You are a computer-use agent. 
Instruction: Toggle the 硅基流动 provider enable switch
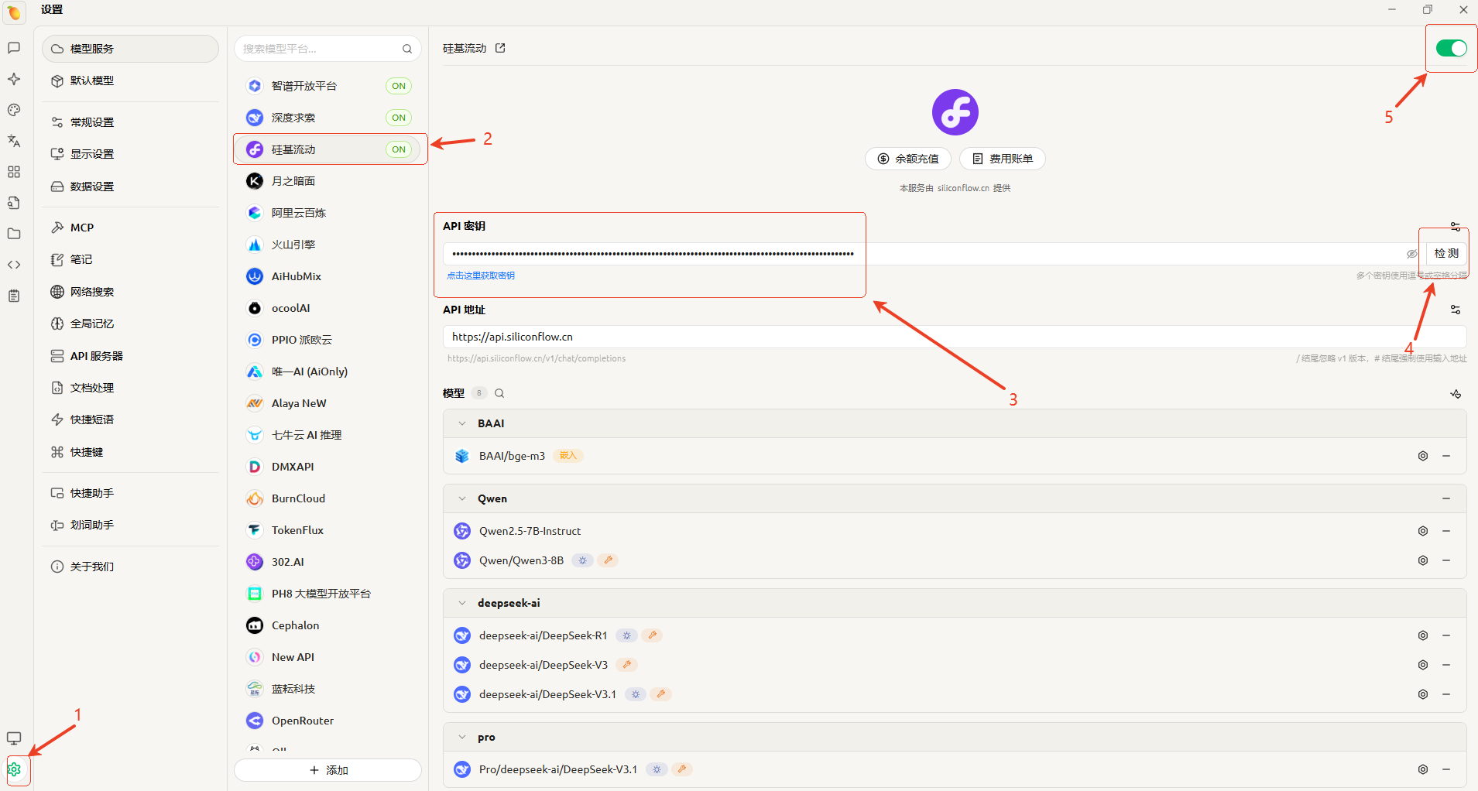pyautogui.click(x=1450, y=48)
